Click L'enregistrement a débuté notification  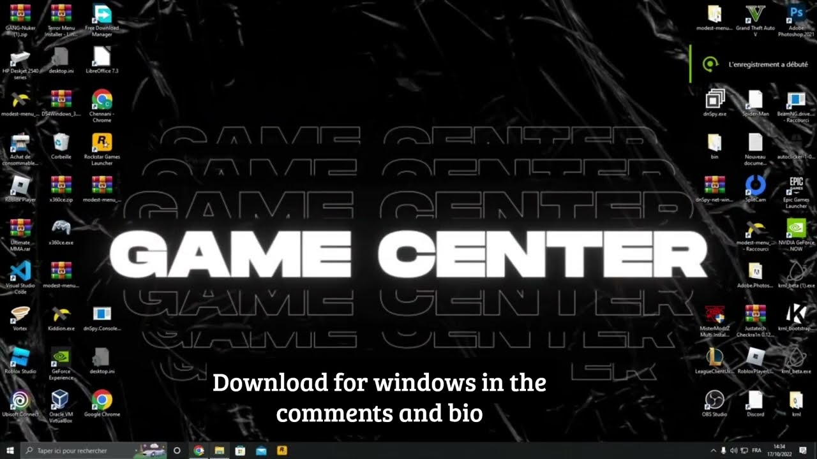[754, 64]
